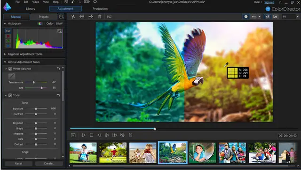The image size is (301, 170).
Task: Open the File menu
Action: pyautogui.click(x=17, y=2)
